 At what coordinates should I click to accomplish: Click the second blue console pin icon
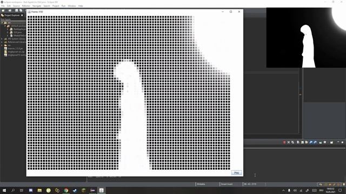(315, 142)
